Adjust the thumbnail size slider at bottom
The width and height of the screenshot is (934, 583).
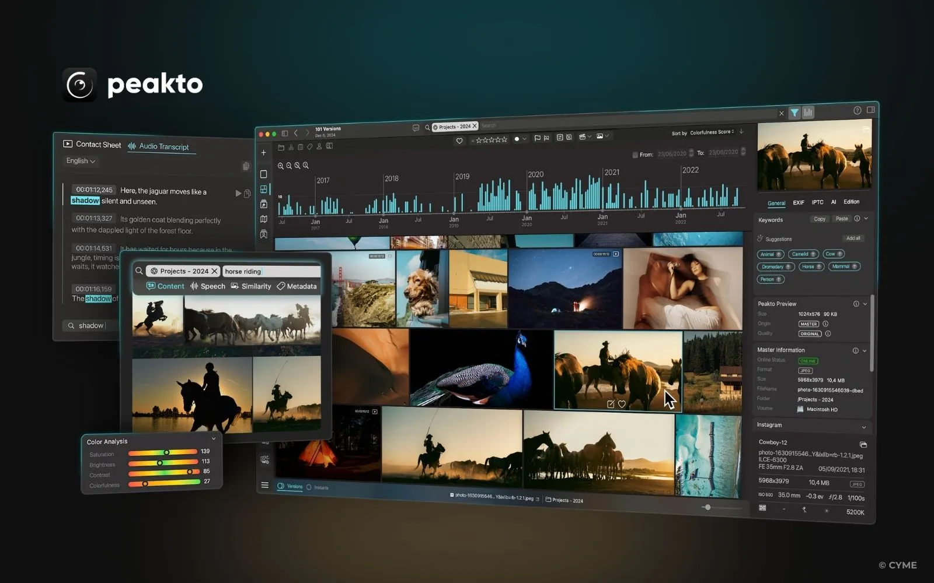(x=721, y=507)
